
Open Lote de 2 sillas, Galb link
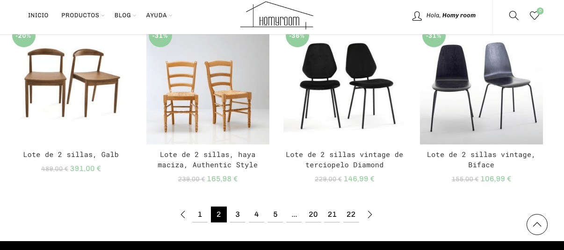(x=71, y=155)
